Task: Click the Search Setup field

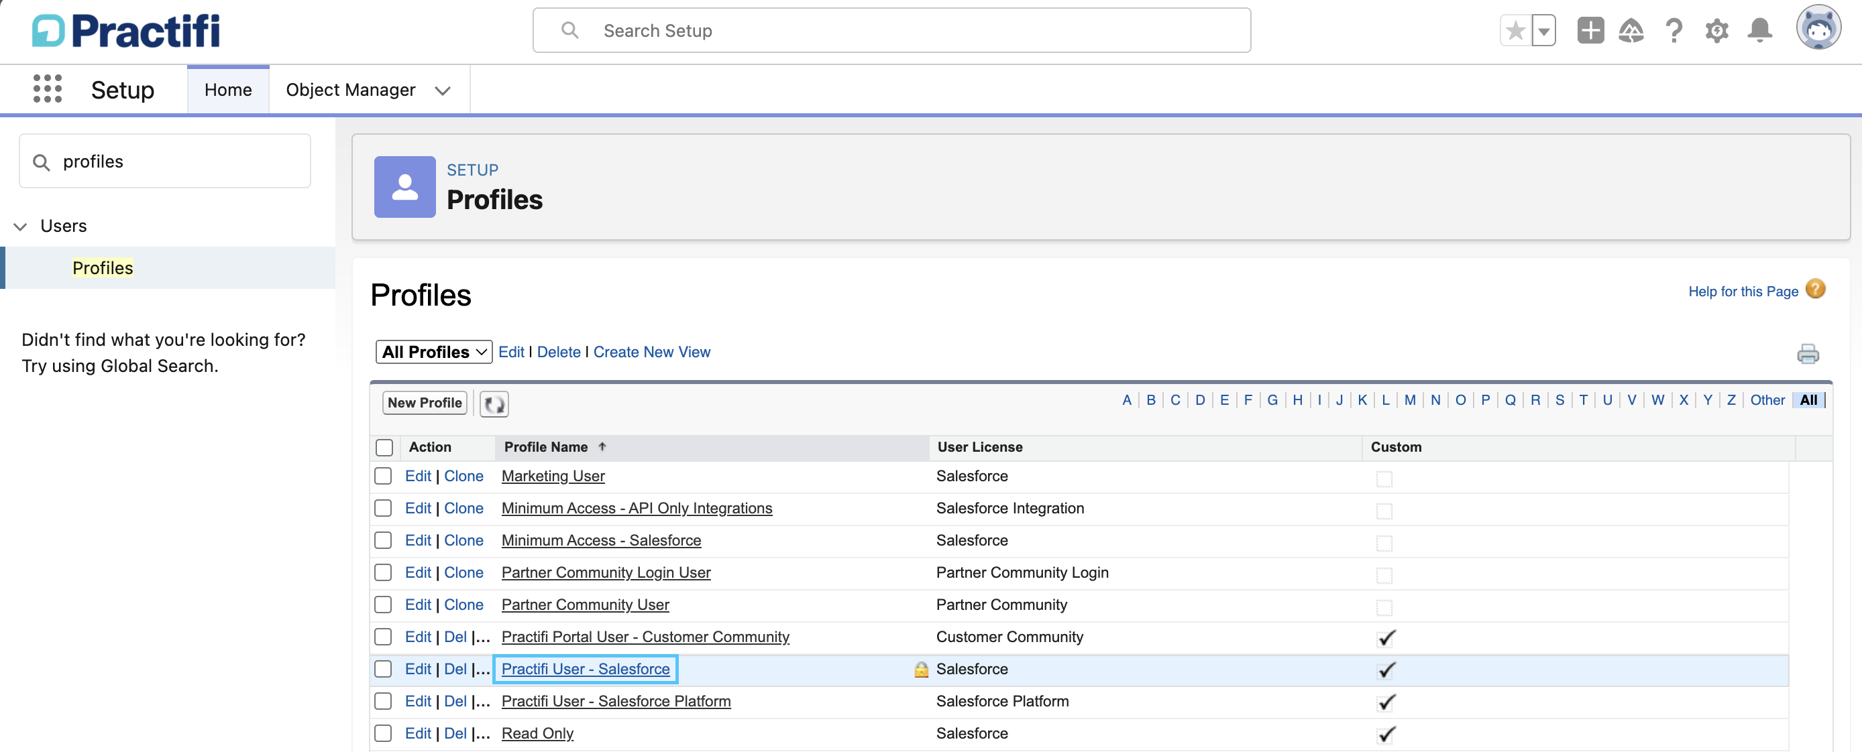Action: pos(891,30)
